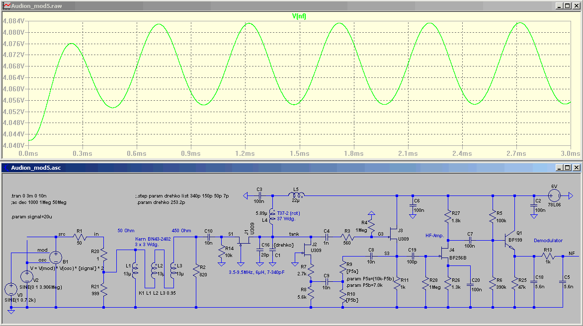Select the ;ac dec 1000 1Meg 50Meg comment
This screenshot has height=326, width=583.
coord(39,202)
